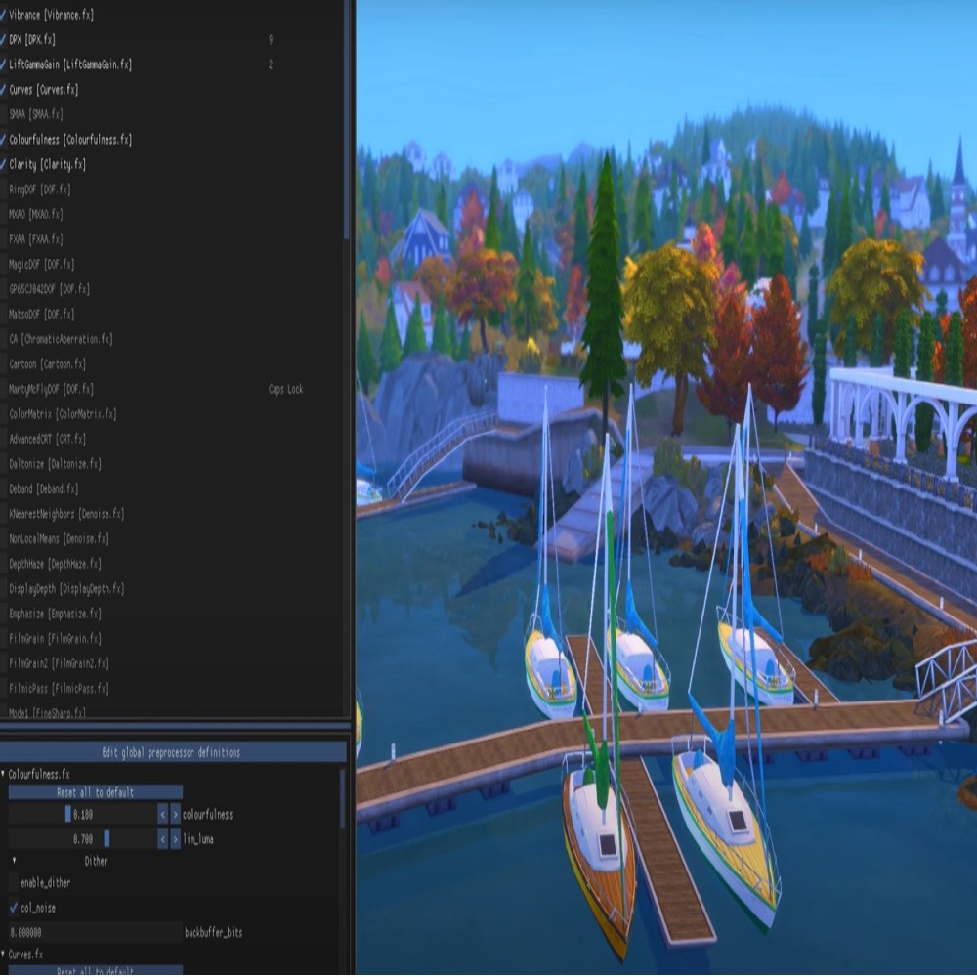Enable KNearestNeighbors denoise effect
977x977 pixels.
tap(3, 514)
